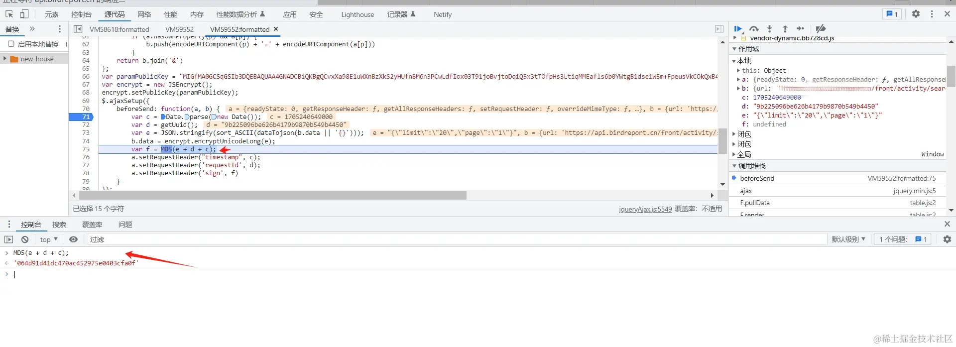
Task: Switch drawer to Coverage tab
Action: click(93, 225)
